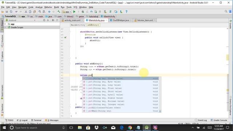Click the Attach debugger icon

click(95, 12)
